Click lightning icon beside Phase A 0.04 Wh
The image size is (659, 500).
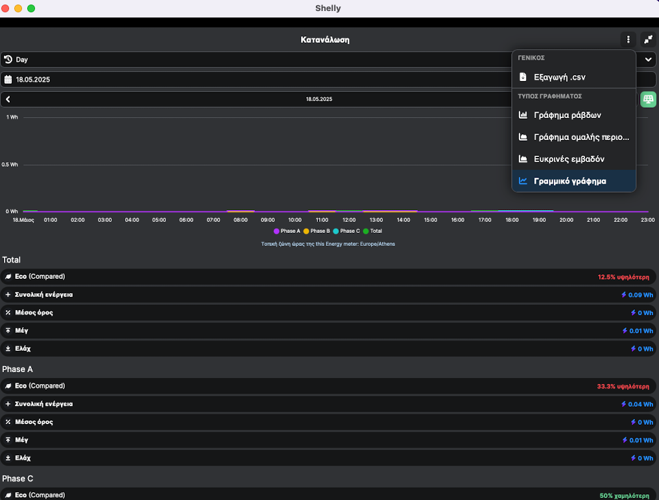pyautogui.click(x=624, y=404)
